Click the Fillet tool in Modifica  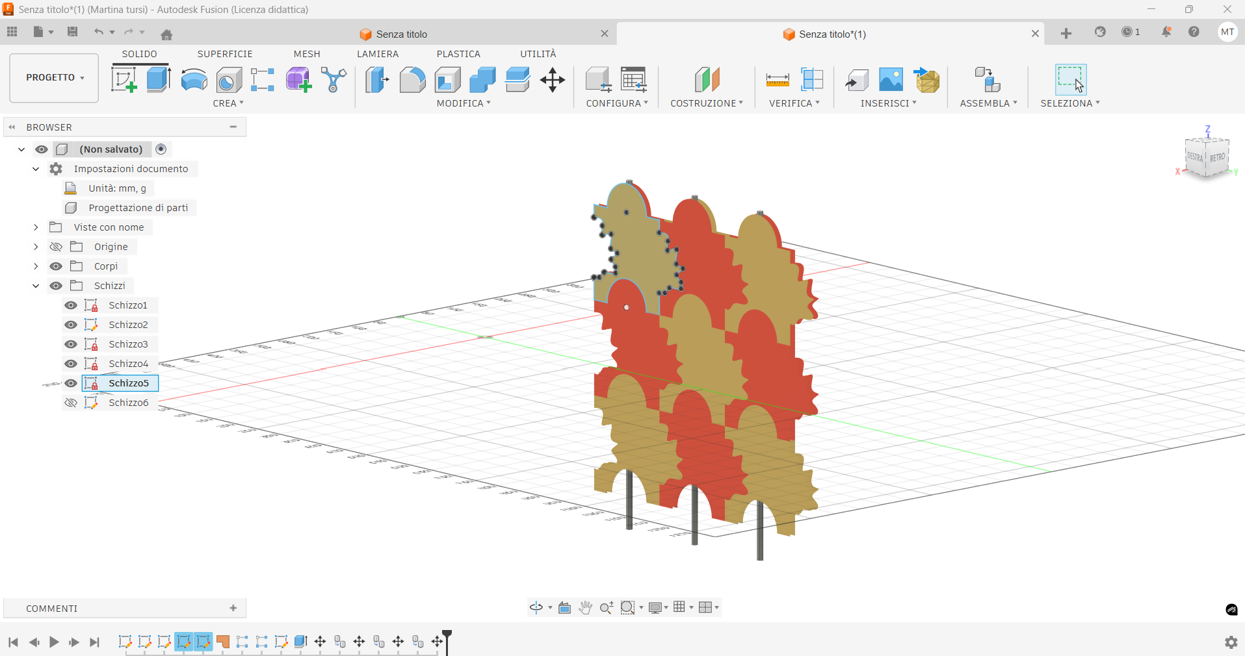(412, 80)
